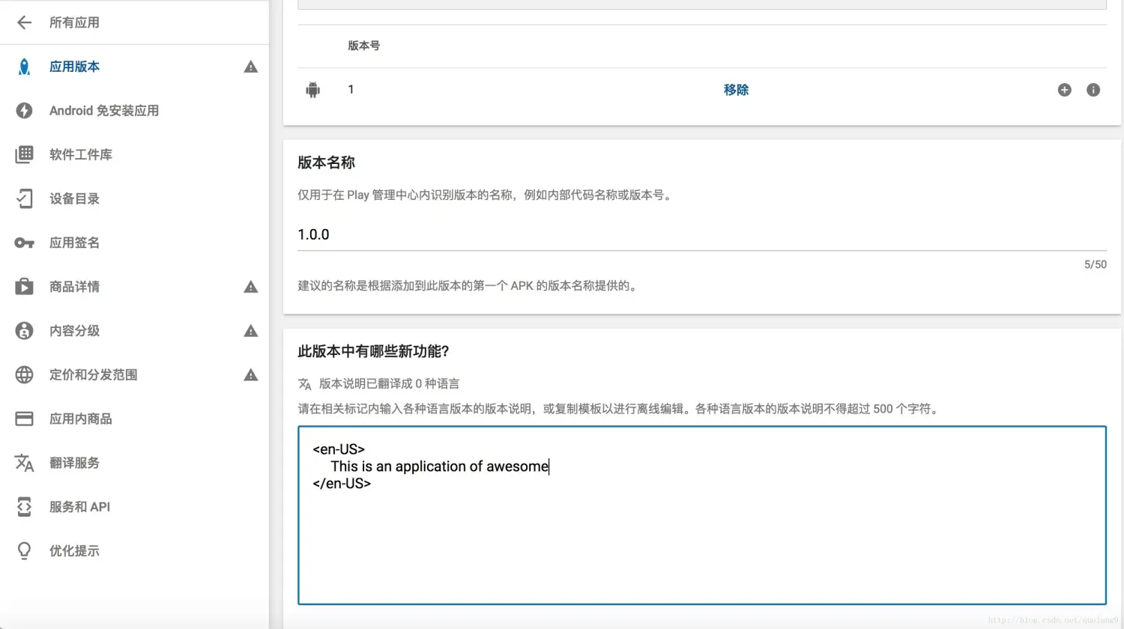Click the 移除 link for version 1
Screen dimensions: 1124x629
pyautogui.click(x=736, y=90)
